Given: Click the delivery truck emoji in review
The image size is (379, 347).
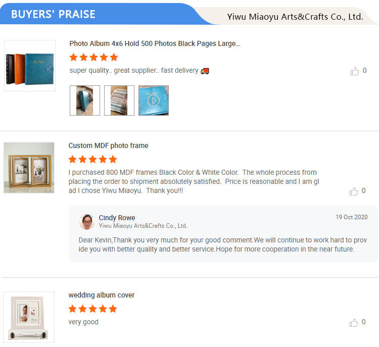Looking at the screenshot, I should click(205, 71).
